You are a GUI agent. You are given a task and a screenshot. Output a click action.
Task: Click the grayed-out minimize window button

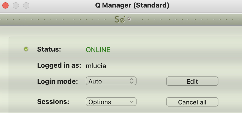click(x=16, y=5)
